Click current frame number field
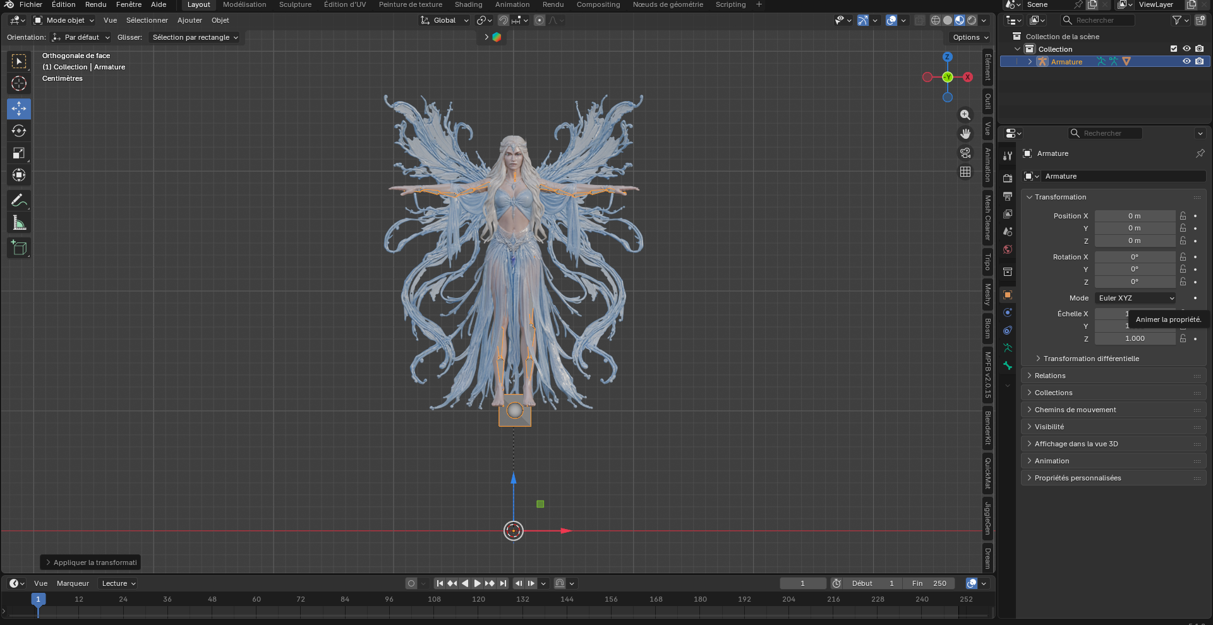Image resolution: width=1213 pixels, height=625 pixels. 803,583
